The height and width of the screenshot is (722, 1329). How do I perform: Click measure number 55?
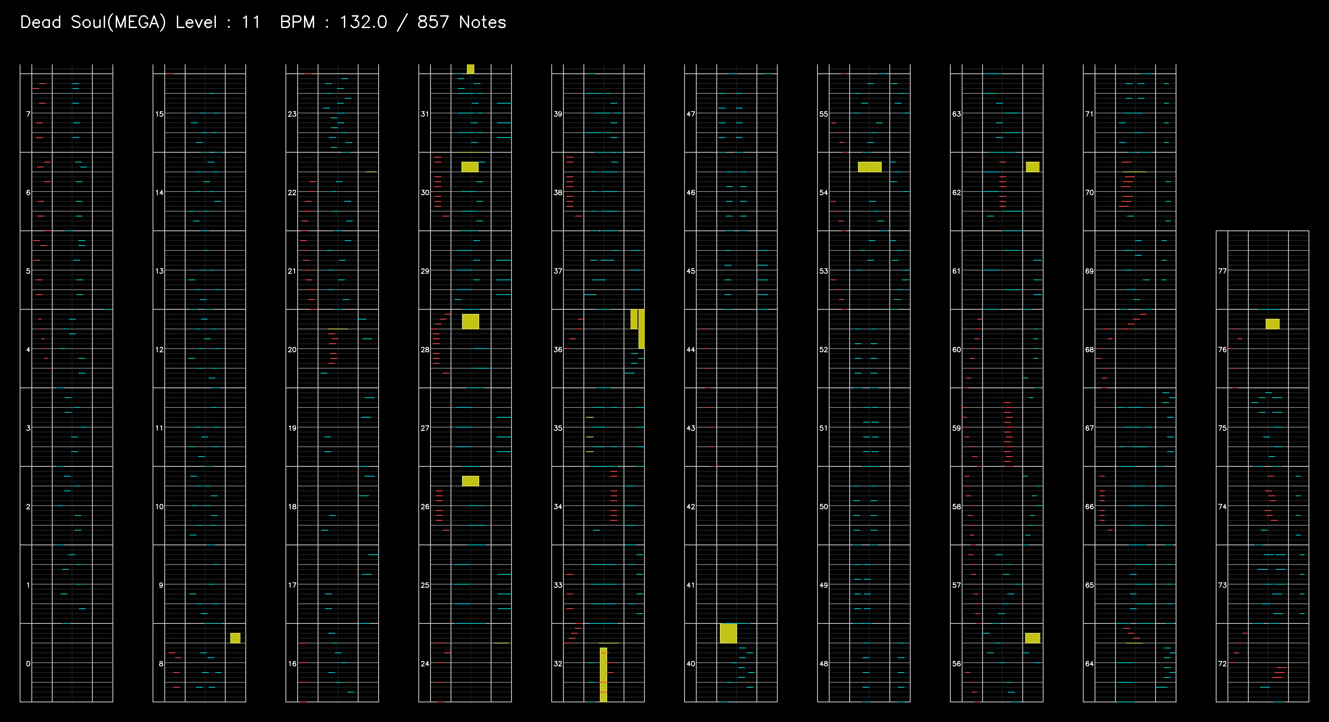[x=824, y=114]
